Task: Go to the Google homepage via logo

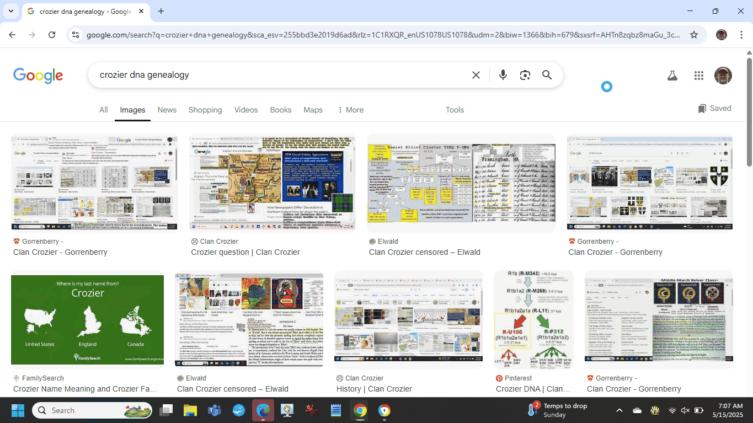Action: [38, 76]
